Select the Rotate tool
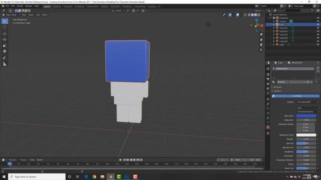Viewport: 321px width, 180px height. (5, 39)
